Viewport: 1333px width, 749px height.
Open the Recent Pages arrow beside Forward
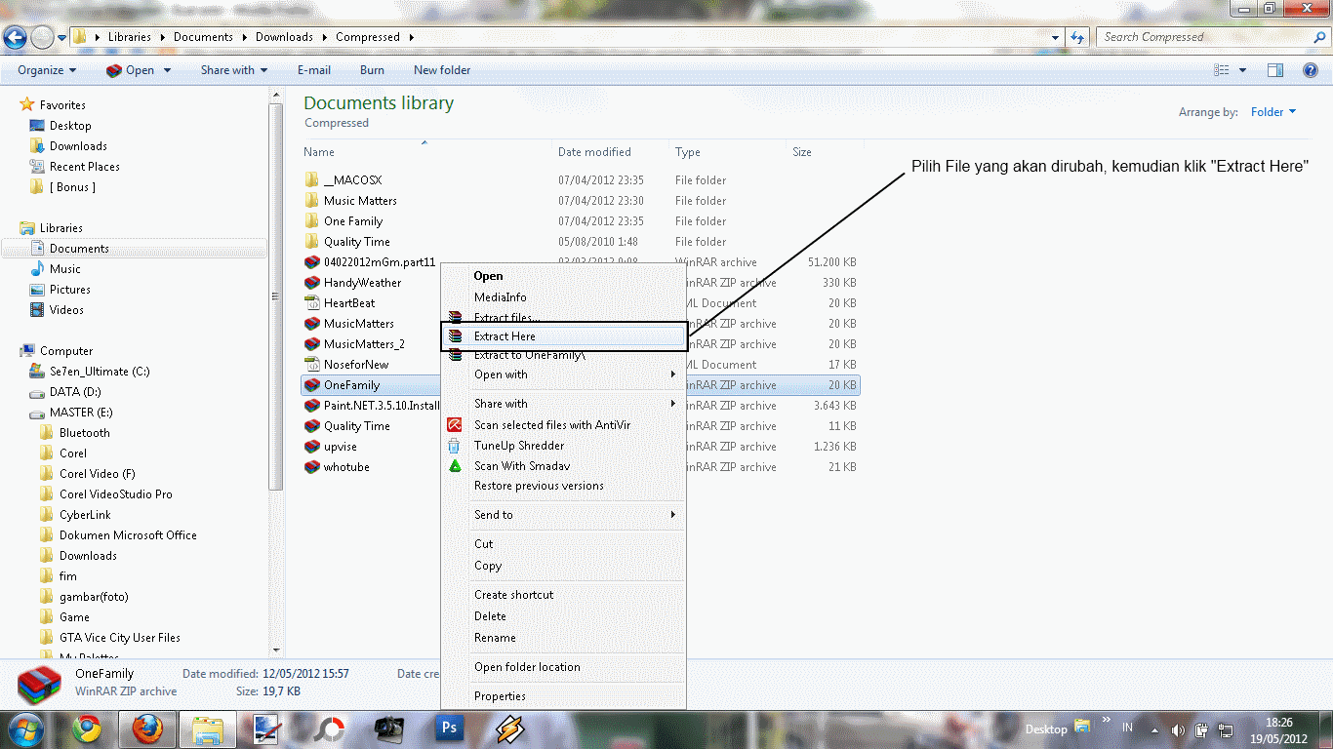[62, 37]
